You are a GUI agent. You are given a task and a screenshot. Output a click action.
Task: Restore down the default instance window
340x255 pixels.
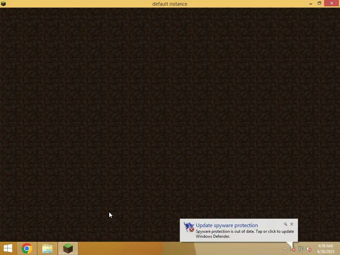click(319, 3)
